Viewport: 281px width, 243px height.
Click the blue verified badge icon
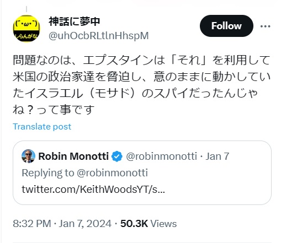click(x=117, y=156)
